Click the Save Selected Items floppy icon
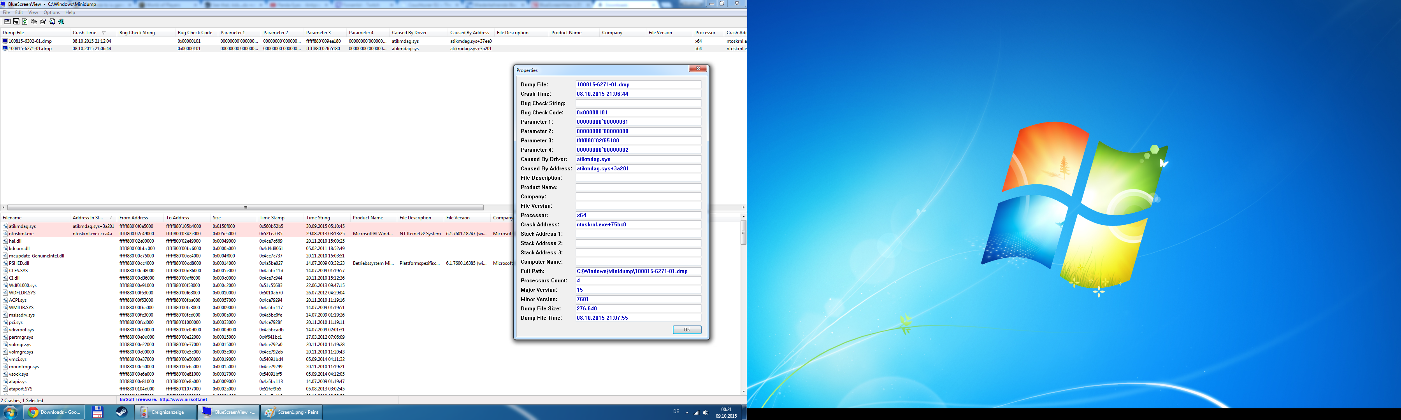The width and height of the screenshot is (1401, 420). pos(16,22)
